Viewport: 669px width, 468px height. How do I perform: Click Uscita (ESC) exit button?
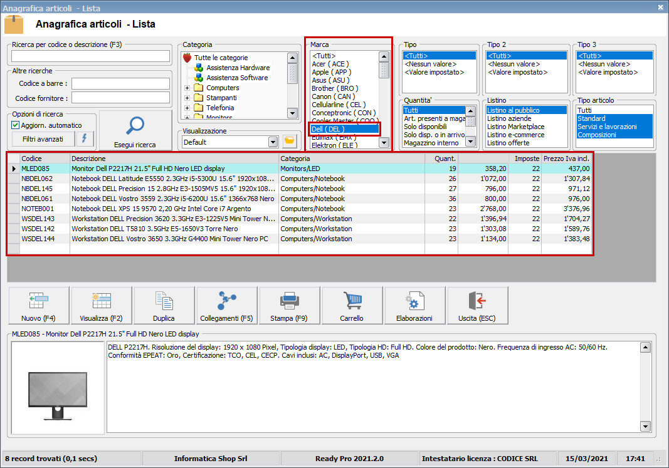pos(477,305)
